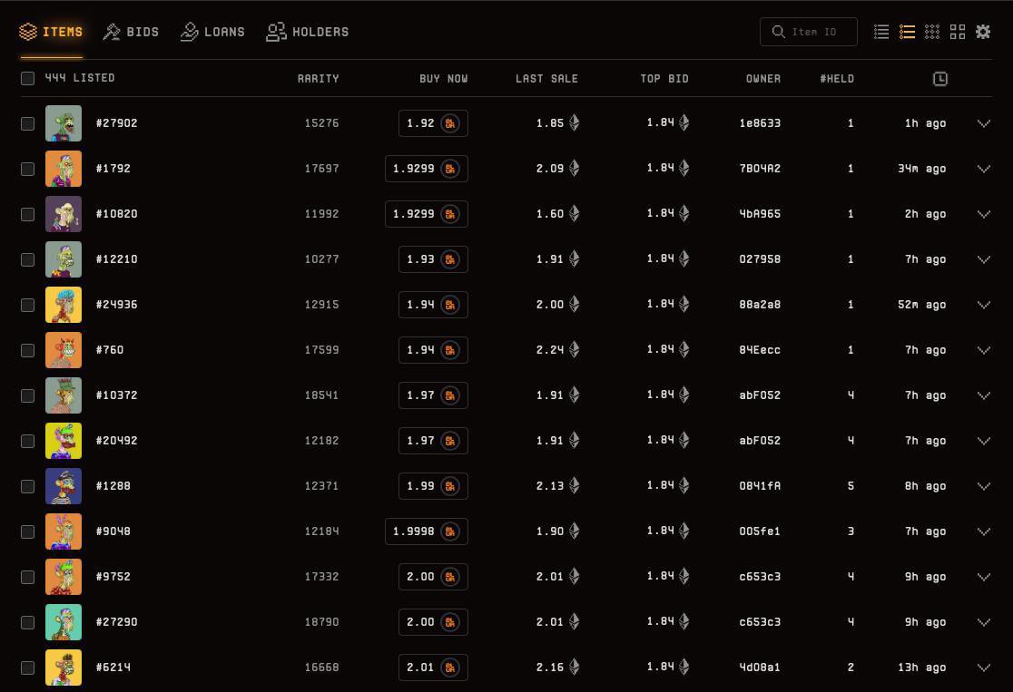Select the small grid view icon
1013x692 pixels.
tap(932, 32)
